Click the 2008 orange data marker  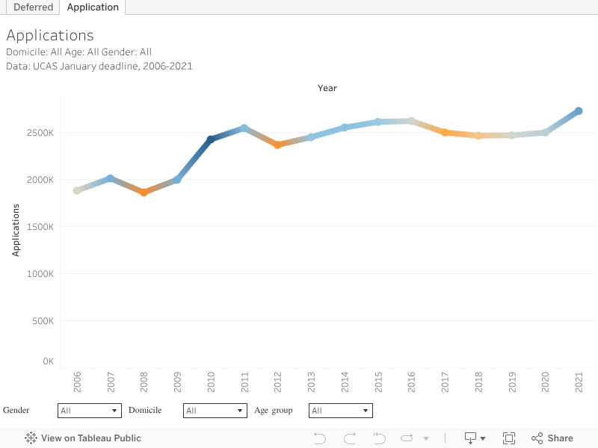point(144,192)
